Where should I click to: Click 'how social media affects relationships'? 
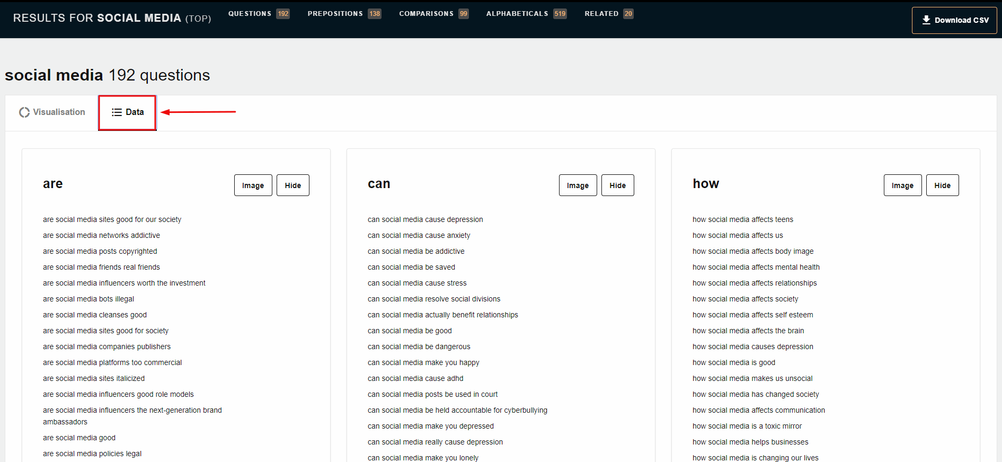coord(755,283)
